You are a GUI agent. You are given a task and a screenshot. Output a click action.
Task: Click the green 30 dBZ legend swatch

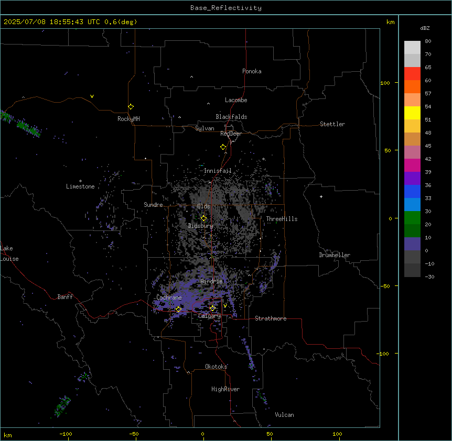[412, 218]
